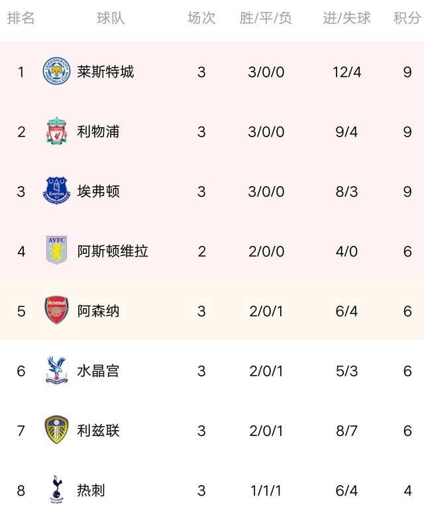Click the 胜/平/负 column header
This screenshot has height=505, width=424.
(x=266, y=18)
